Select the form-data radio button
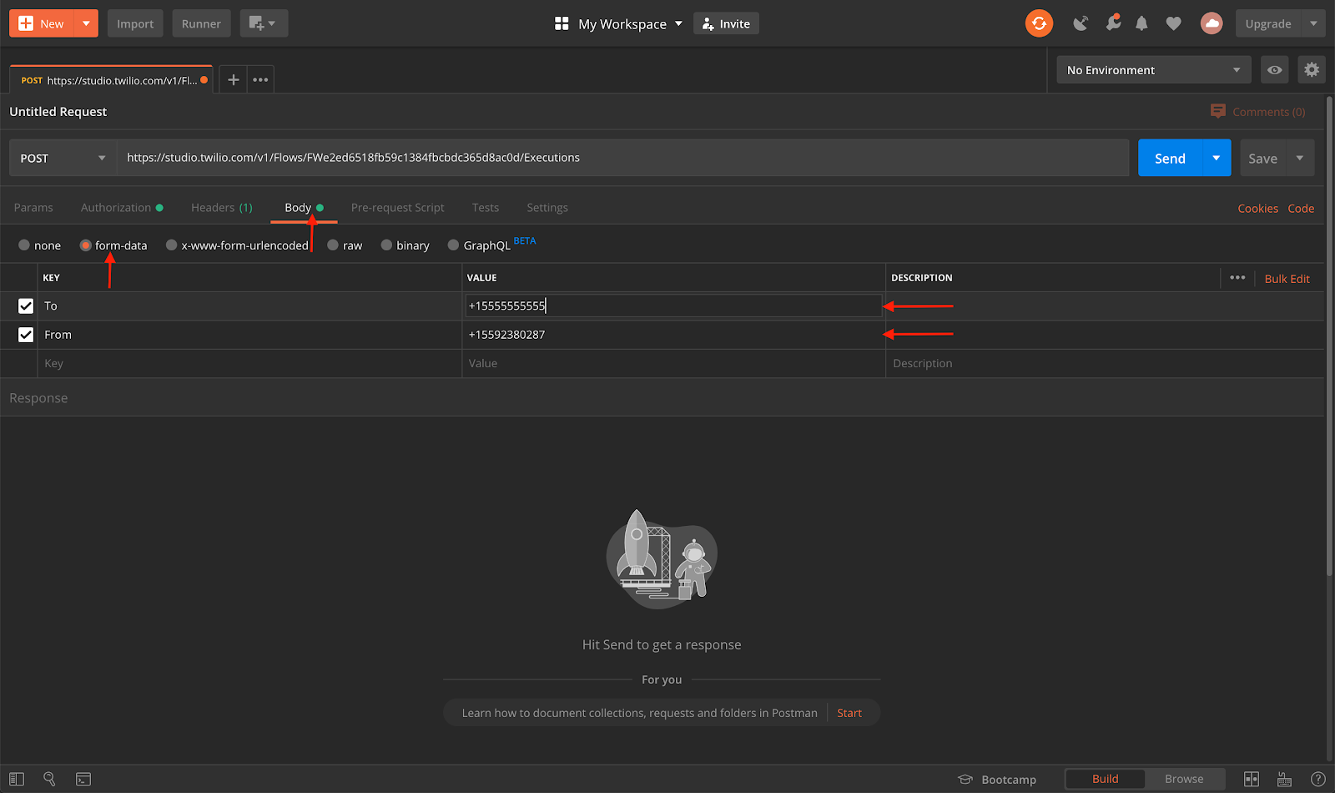 click(x=85, y=245)
